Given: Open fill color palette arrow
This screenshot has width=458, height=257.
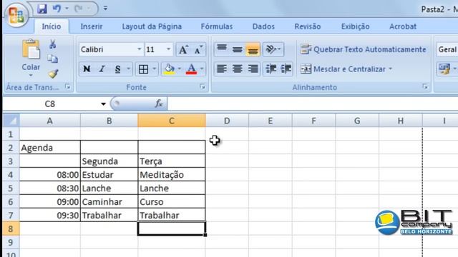Looking at the screenshot, I should pyautogui.click(x=180, y=69).
